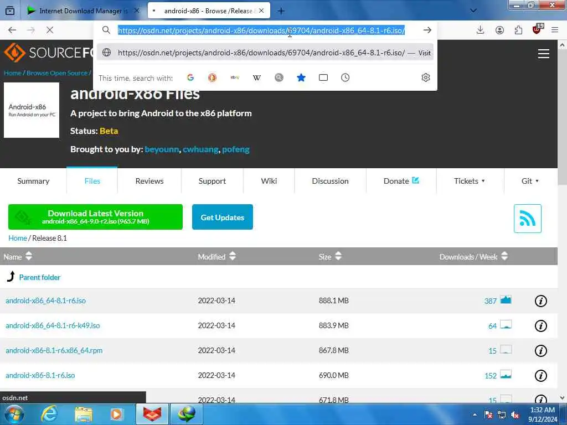Open the Firefox application menu
This screenshot has width=567, height=425.
pos(555,30)
